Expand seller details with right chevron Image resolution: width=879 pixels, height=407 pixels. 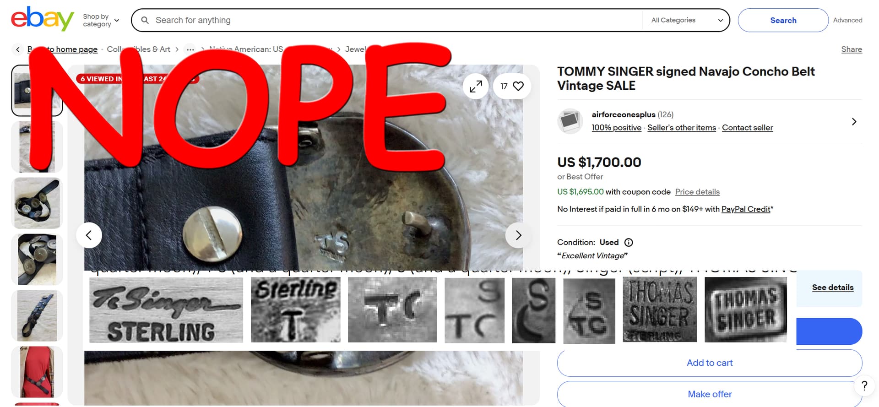click(x=854, y=122)
